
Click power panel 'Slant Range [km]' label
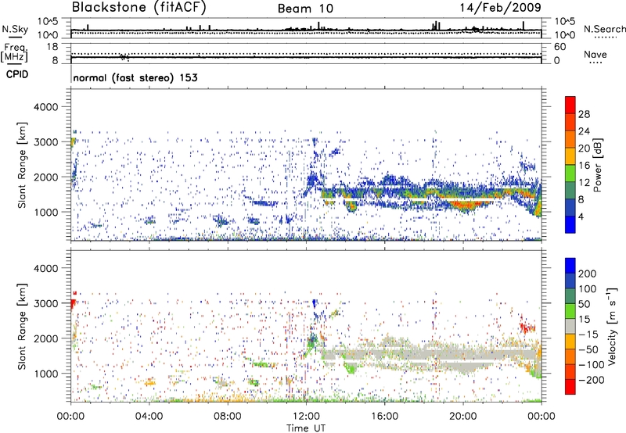pyautogui.click(x=22, y=165)
